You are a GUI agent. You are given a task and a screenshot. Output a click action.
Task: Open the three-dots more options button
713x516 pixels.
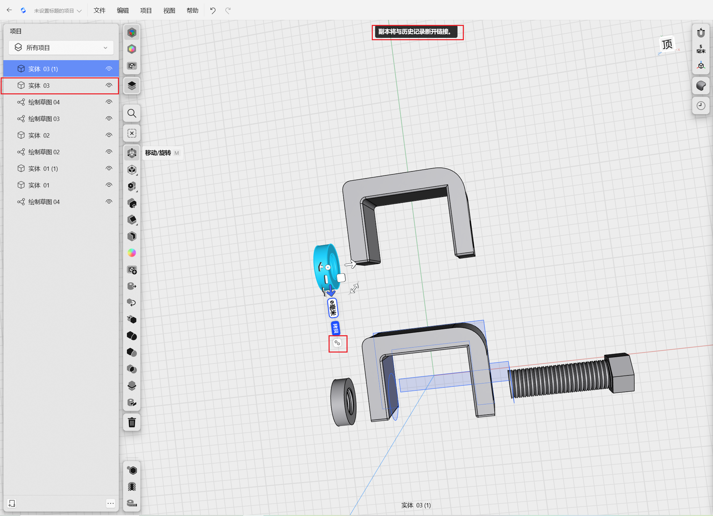(111, 503)
